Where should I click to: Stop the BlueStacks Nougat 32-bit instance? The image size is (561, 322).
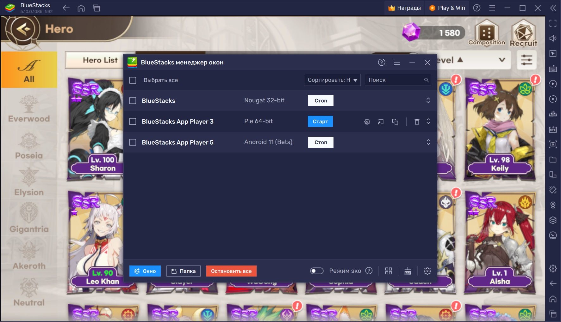pyautogui.click(x=321, y=101)
